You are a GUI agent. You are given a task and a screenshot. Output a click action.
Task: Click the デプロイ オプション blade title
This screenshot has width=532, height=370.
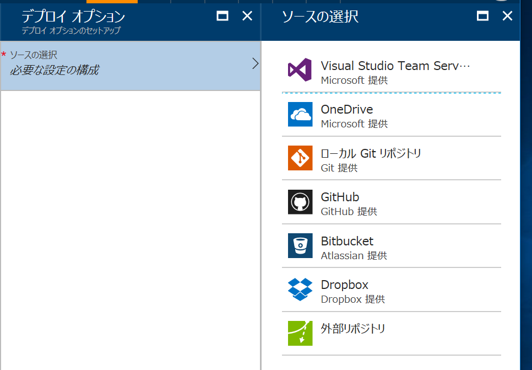[73, 17]
